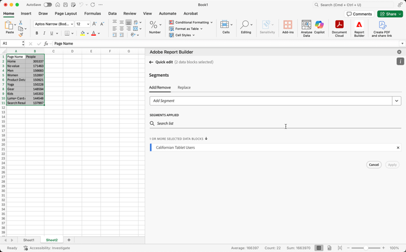The image size is (406, 252).
Task: Toggle the AutoSave switch
Action: coord(48,5)
